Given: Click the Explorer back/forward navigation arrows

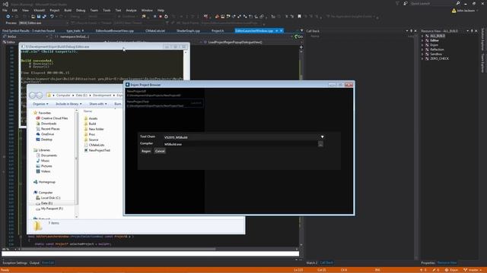Looking at the screenshot, I should (36, 96).
